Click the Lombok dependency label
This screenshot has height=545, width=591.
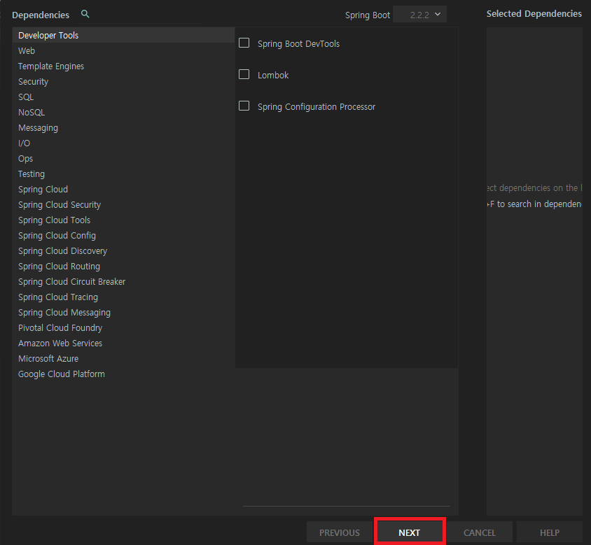(273, 76)
